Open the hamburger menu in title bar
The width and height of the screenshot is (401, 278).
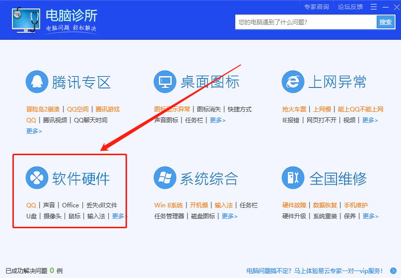pyautogui.click(x=374, y=7)
